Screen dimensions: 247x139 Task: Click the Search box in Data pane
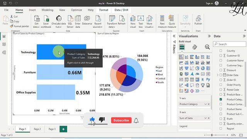click(230, 44)
